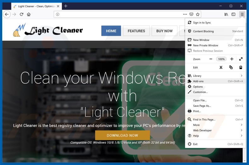
Task: Cut selection with scissors icon
Action: click(221, 68)
